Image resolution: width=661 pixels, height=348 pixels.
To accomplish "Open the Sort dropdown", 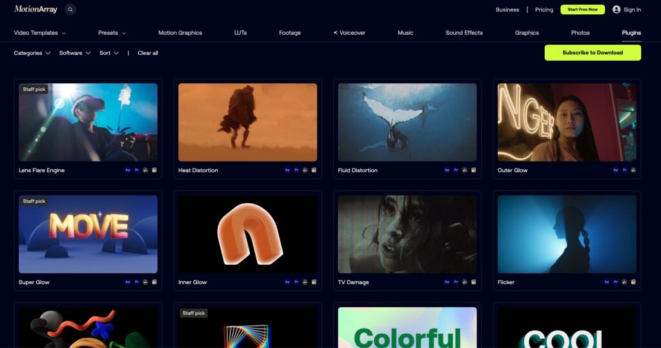I will click(109, 53).
